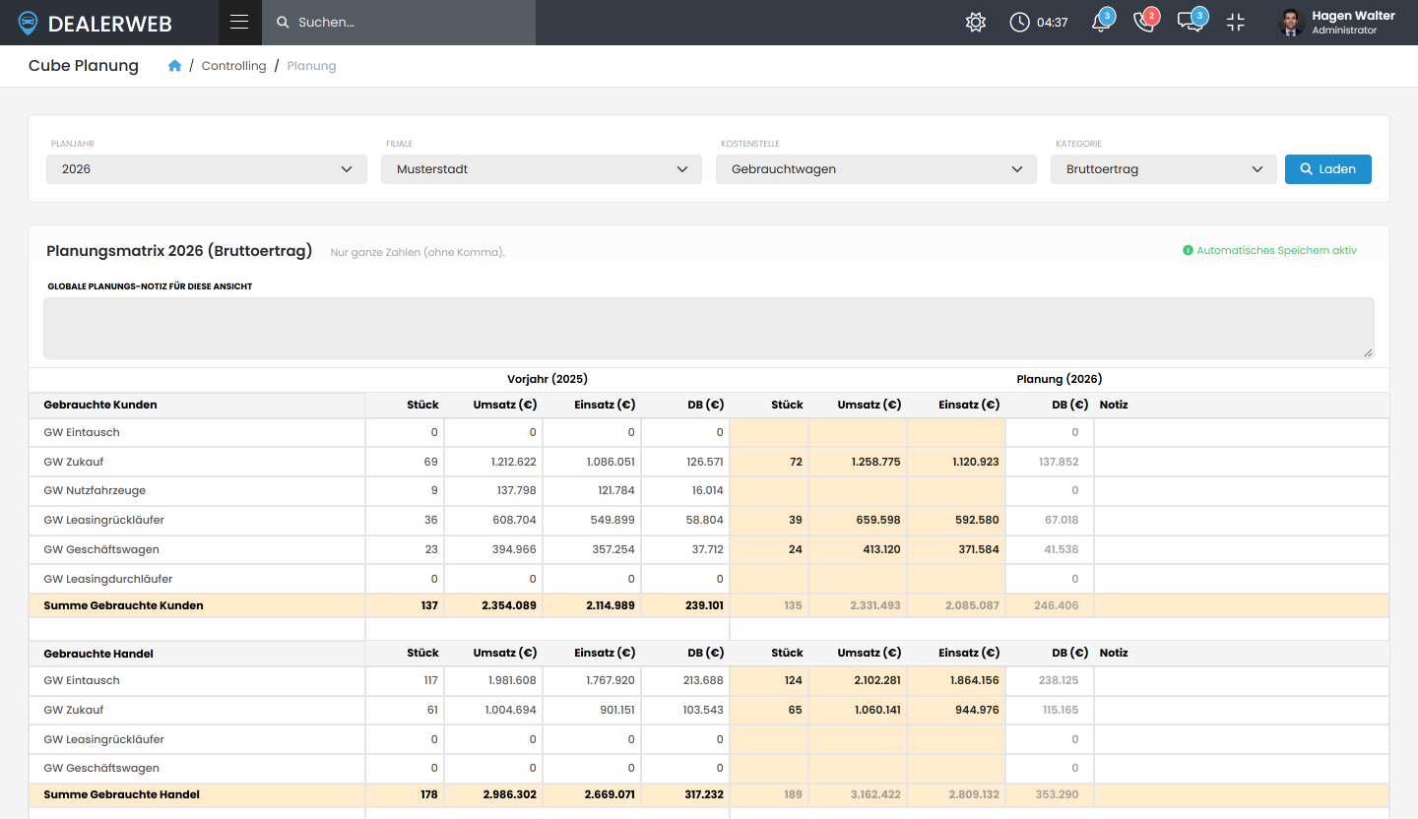Click the Planung breadcrumb item
This screenshot has width=1418, height=819.
pos(311,66)
